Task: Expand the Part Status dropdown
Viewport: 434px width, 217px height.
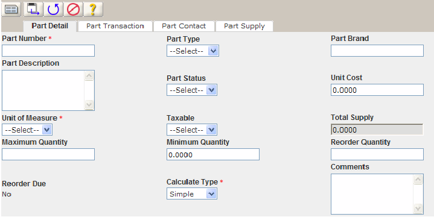Action: click(x=192, y=90)
